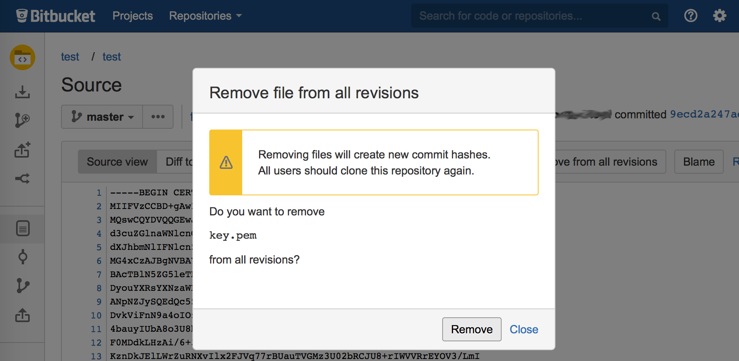Open the settings gear icon
This screenshot has width=739, height=361.
(719, 16)
